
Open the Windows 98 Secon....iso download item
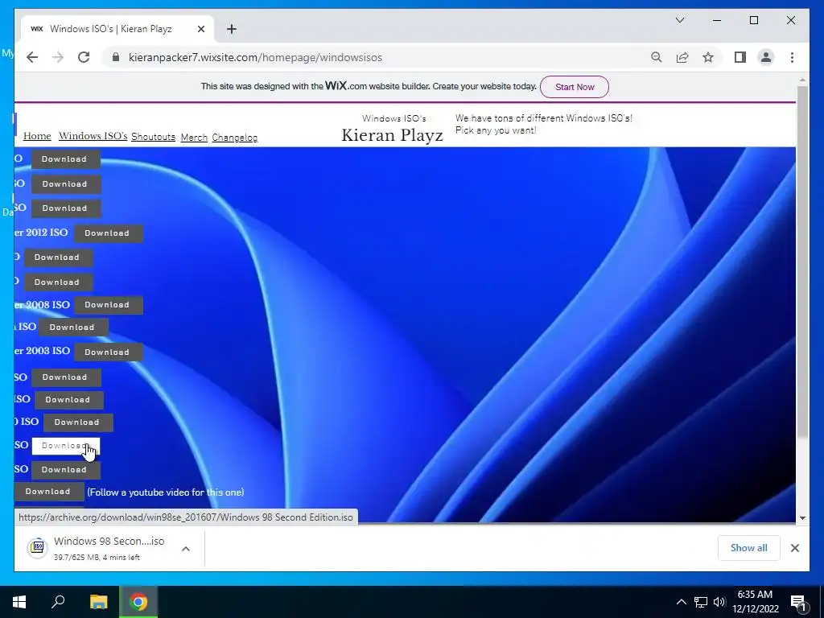109,547
